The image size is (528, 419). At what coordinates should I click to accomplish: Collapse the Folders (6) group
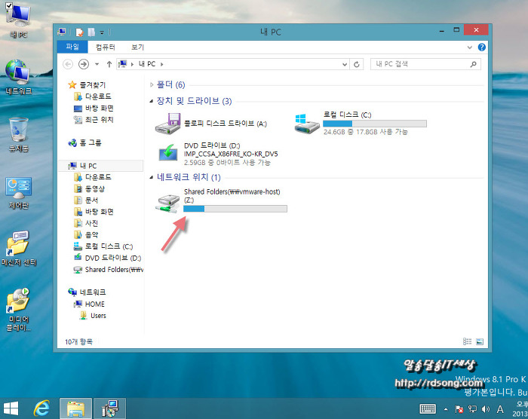pos(152,84)
